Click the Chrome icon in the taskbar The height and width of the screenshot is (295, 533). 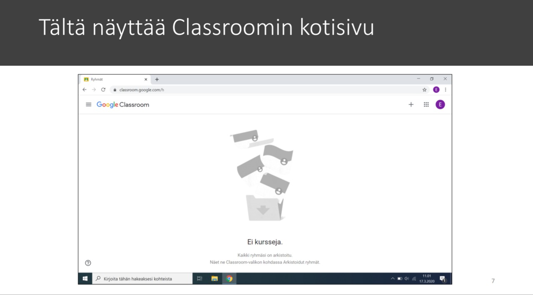coord(229,278)
